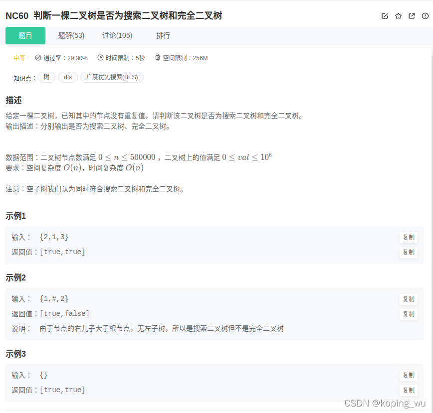Open share external-link icon
Image resolution: width=433 pixels, height=413 pixels.
(412, 16)
